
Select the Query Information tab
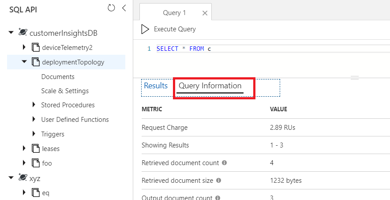pos(210,86)
